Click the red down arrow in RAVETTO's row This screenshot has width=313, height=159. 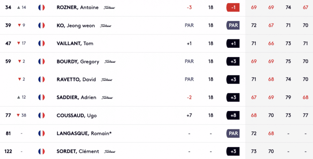[x=20, y=79]
